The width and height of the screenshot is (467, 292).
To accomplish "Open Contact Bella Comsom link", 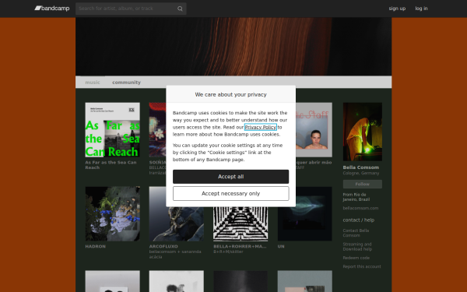I will [x=356, y=233].
